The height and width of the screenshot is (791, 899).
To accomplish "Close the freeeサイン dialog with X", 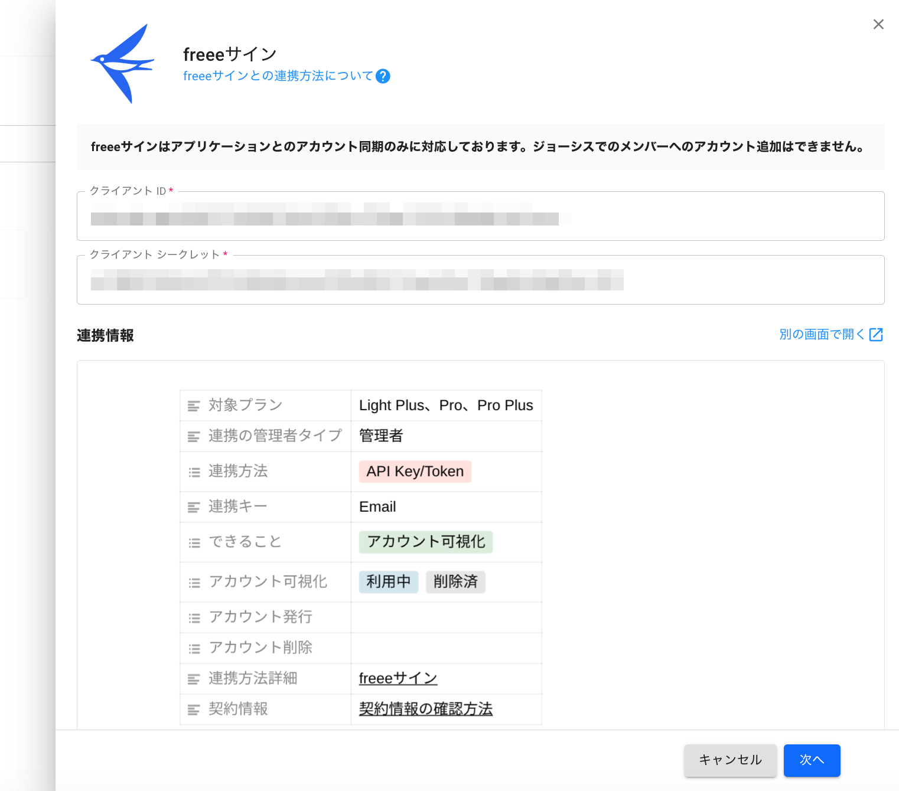I will (x=878, y=24).
